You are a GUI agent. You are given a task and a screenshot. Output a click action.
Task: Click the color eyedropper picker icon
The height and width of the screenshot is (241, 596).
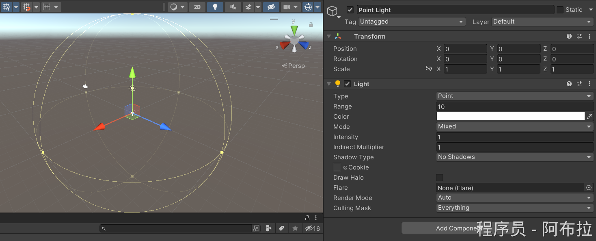[x=590, y=117]
